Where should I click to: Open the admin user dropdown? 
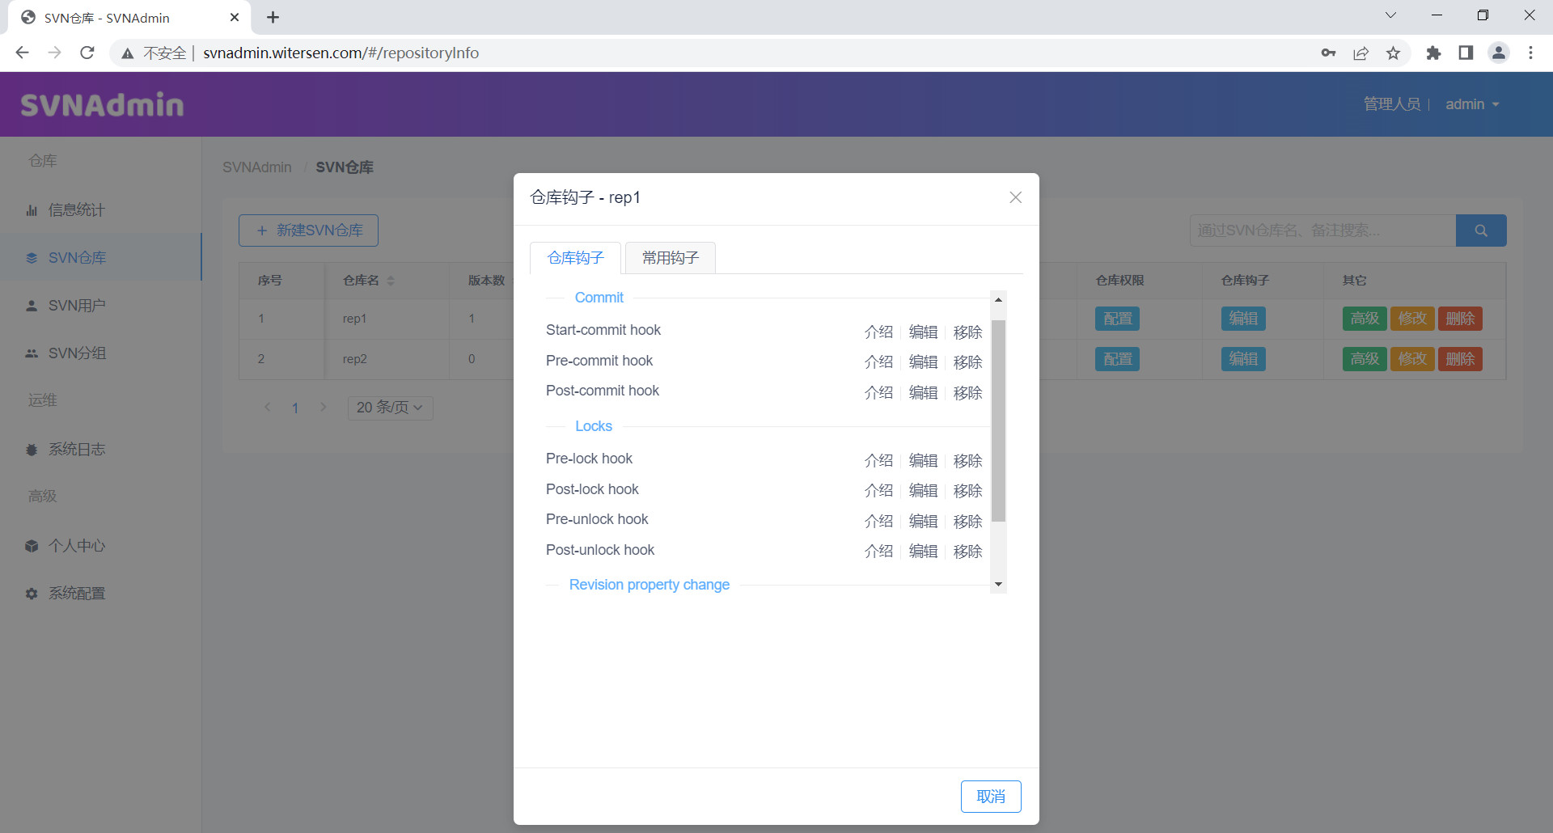click(1472, 104)
